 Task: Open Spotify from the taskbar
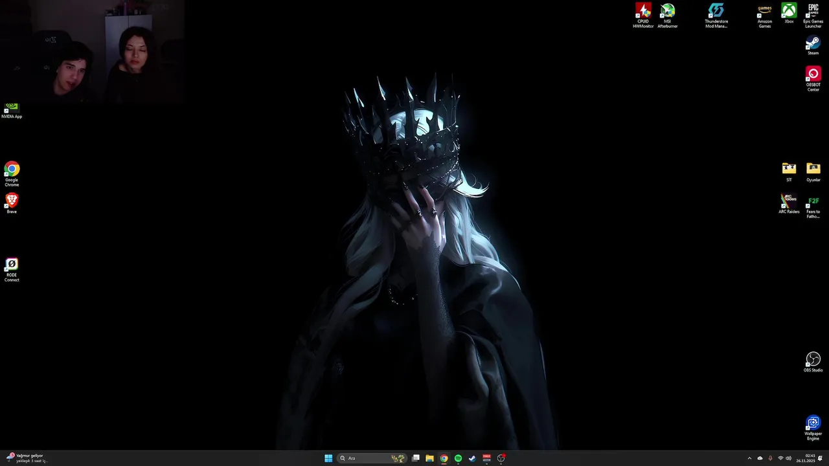tap(458, 458)
